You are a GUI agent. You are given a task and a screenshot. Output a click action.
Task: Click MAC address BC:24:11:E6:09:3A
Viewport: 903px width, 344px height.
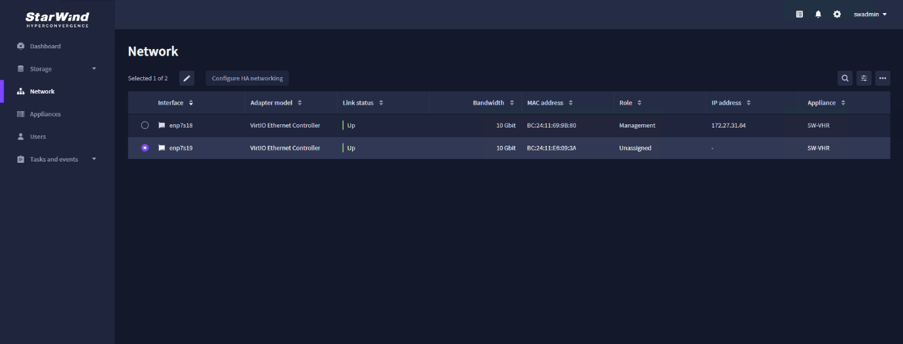coord(552,148)
